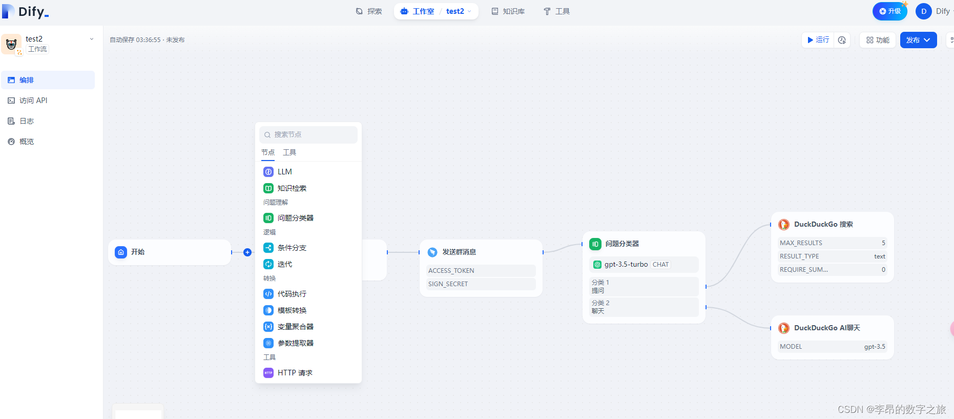
Task: Add a 条件分支 if-else node
Action: 308,248
